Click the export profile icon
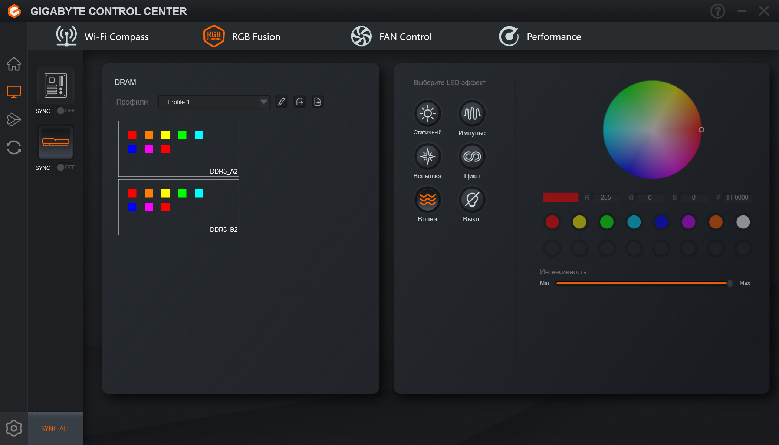The image size is (779, 445). pos(299,102)
